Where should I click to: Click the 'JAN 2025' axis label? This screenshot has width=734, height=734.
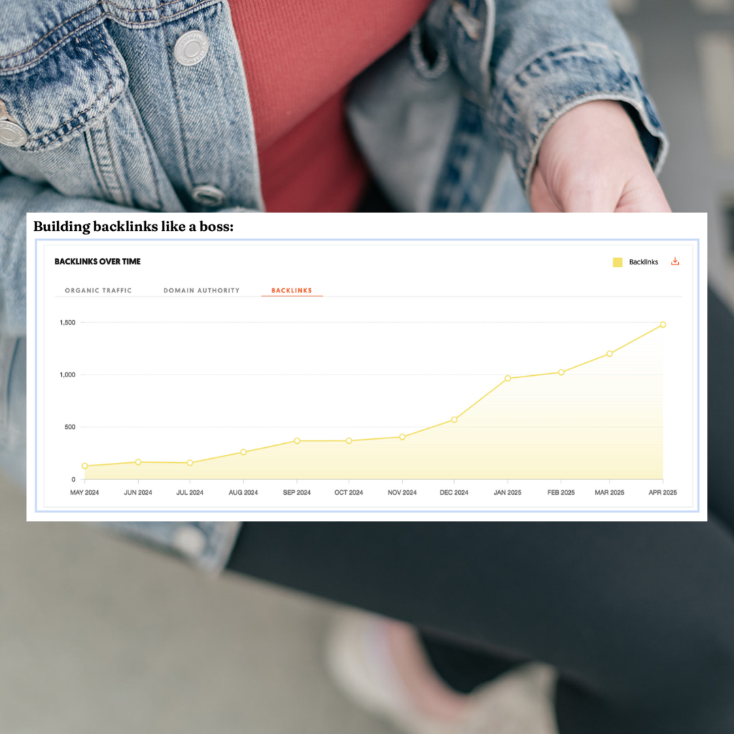click(508, 493)
